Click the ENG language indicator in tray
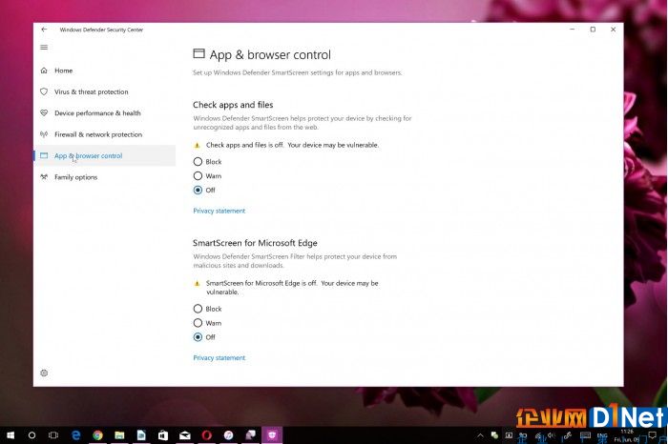The image size is (668, 444). point(602,435)
